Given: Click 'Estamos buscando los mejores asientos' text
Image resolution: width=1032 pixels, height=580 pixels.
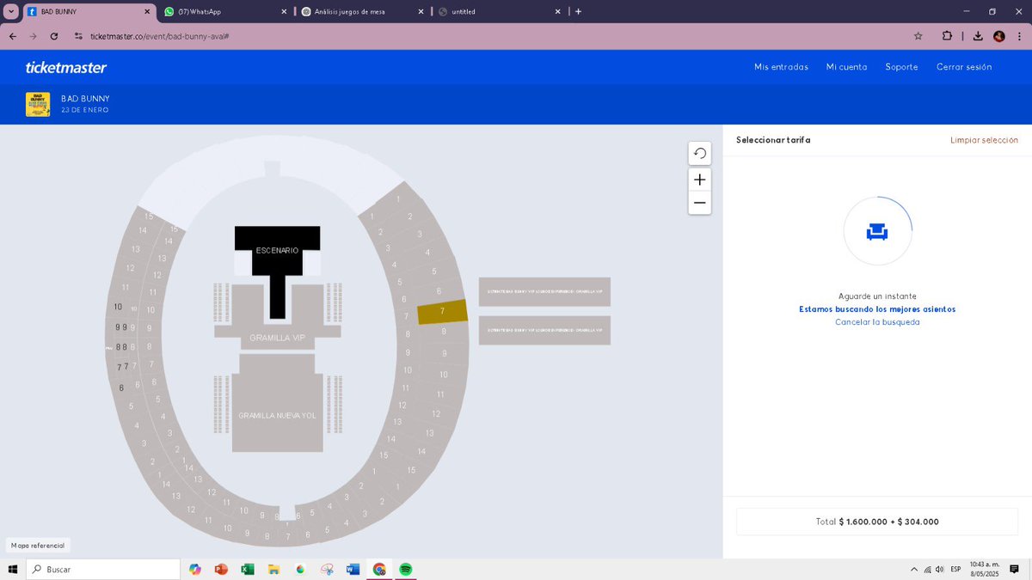Looking at the screenshot, I should [877, 309].
